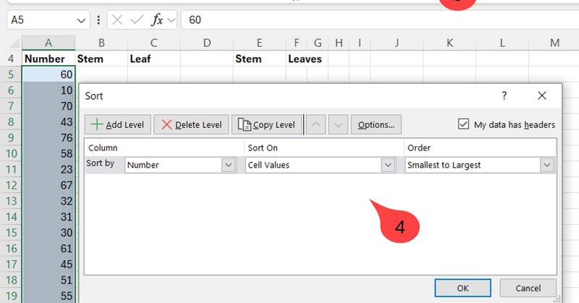Viewport: 579px width, 303px height.
Task: Select column E header
Action: (260, 43)
